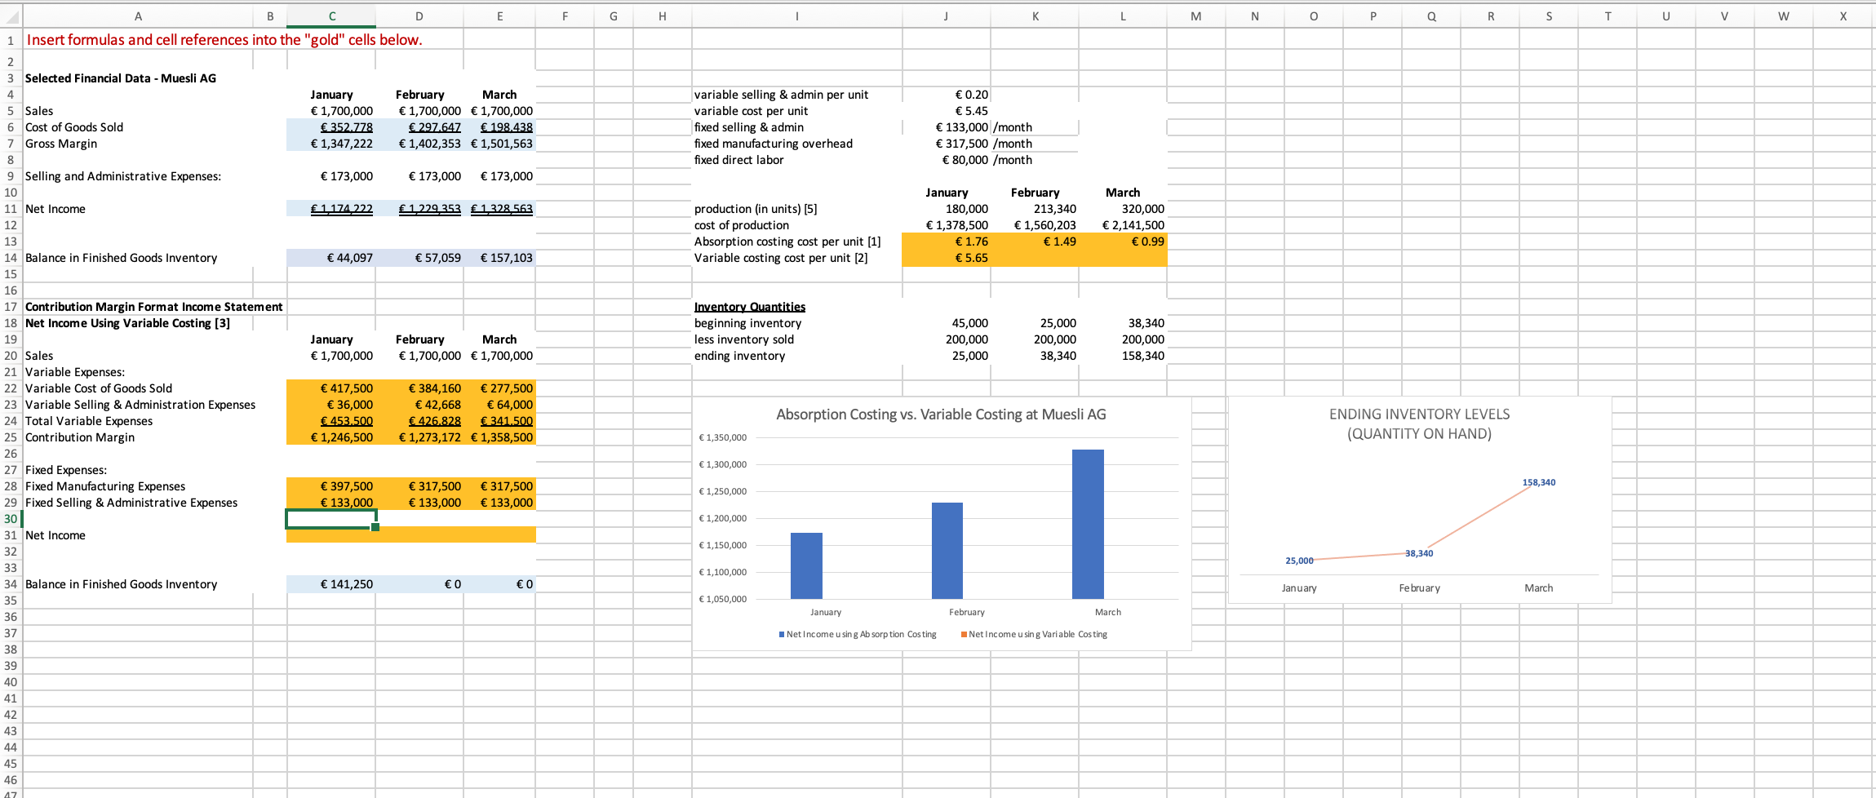Screen dimensions: 1876x798
Task: Click 'ending inventory' label cell
Action: [739, 356]
